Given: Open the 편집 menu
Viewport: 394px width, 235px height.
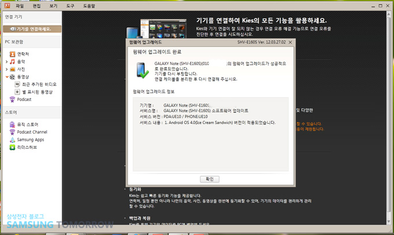Looking at the screenshot, I should (x=37, y=6).
